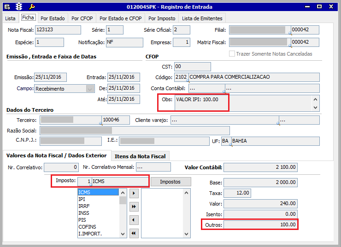The image size is (341, 247).
Task: Move all taxes to right list
Action: click(x=134, y=207)
